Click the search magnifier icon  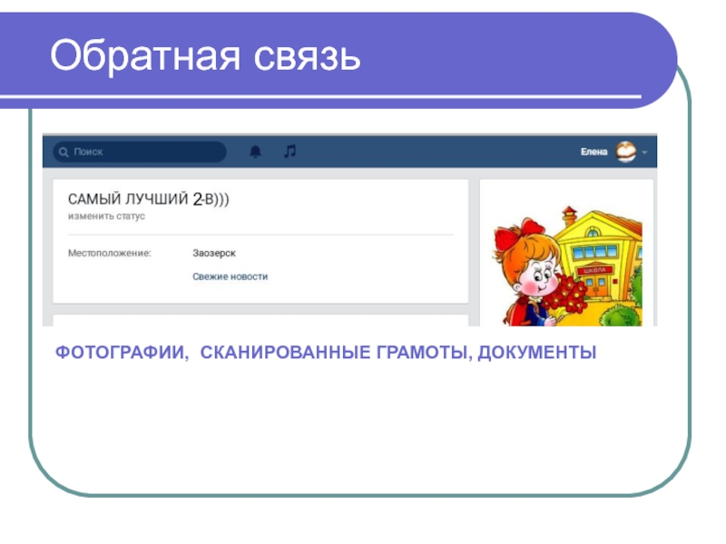pos(64,152)
